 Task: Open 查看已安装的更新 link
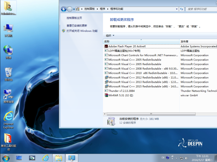pos(77,25)
